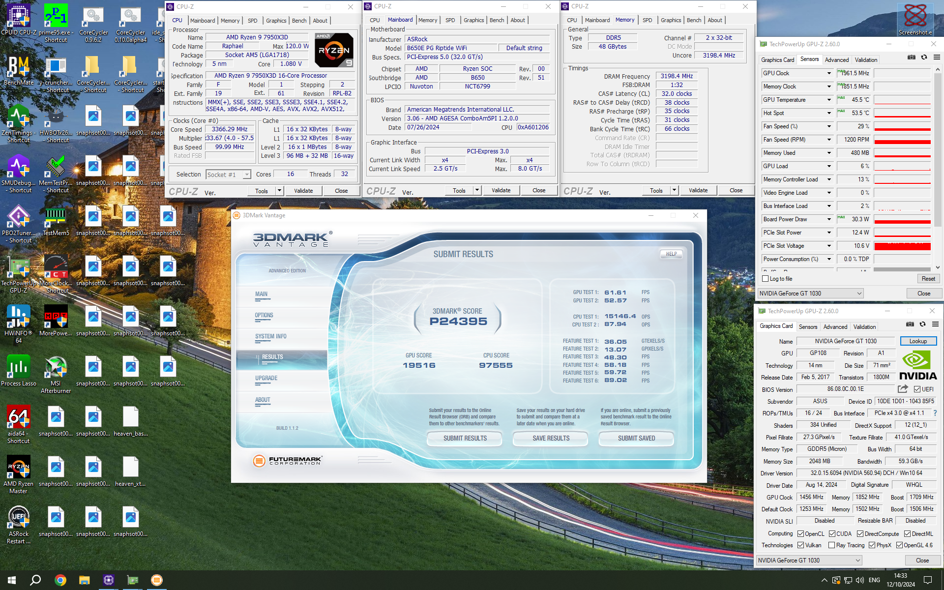Screen dimensions: 944x590
Task: Click the camera screenshot icon in GPU-Z Sensors window
Action: tap(912, 57)
